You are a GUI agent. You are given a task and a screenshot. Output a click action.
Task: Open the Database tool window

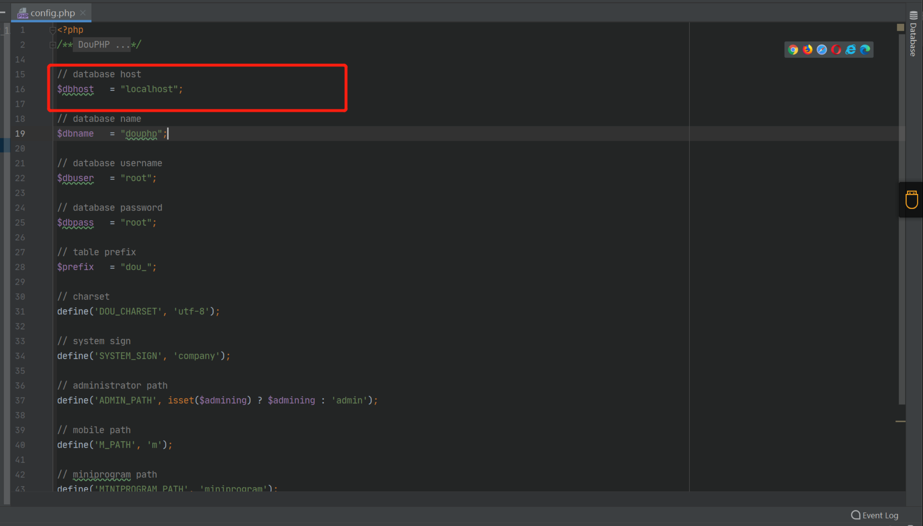(x=914, y=34)
